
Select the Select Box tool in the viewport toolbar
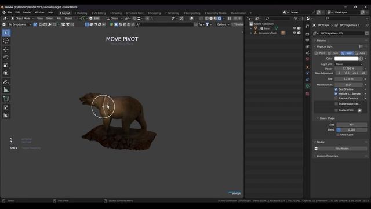(6, 33)
